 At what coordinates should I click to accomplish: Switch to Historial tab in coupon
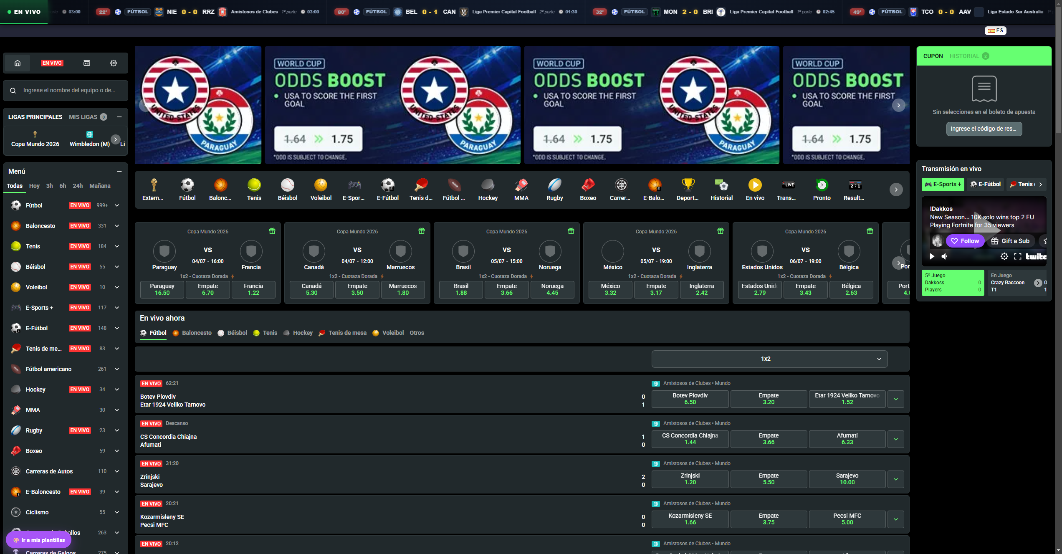pyautogui.click(x=969, y=56)
